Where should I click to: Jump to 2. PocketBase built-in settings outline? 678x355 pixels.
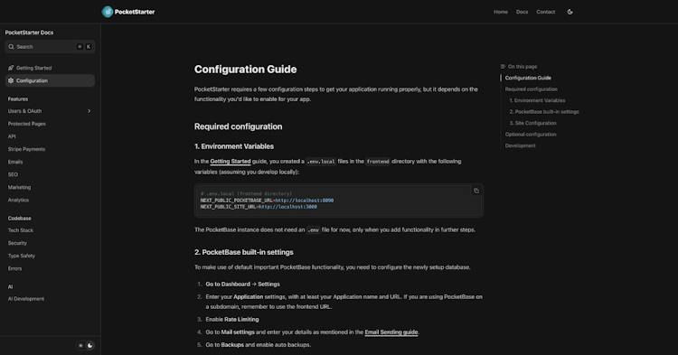[544, 111]
